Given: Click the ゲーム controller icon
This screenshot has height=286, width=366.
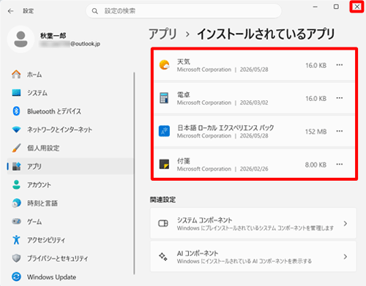Looking at the screenshot, I should 16,222.
